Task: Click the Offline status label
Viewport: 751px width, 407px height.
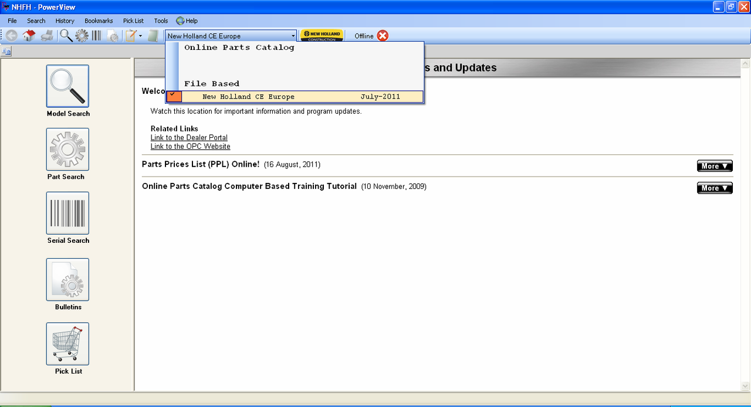Action: point(364,36)
